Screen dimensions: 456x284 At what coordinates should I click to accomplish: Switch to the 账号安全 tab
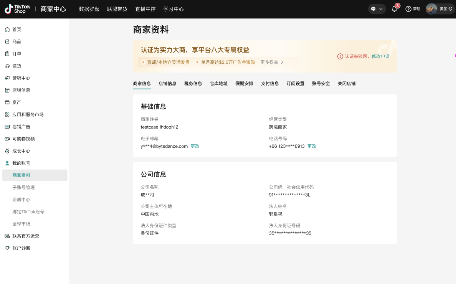pos(321,84)
